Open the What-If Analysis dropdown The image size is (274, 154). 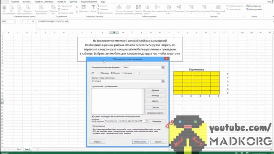(x=169, y=9)
